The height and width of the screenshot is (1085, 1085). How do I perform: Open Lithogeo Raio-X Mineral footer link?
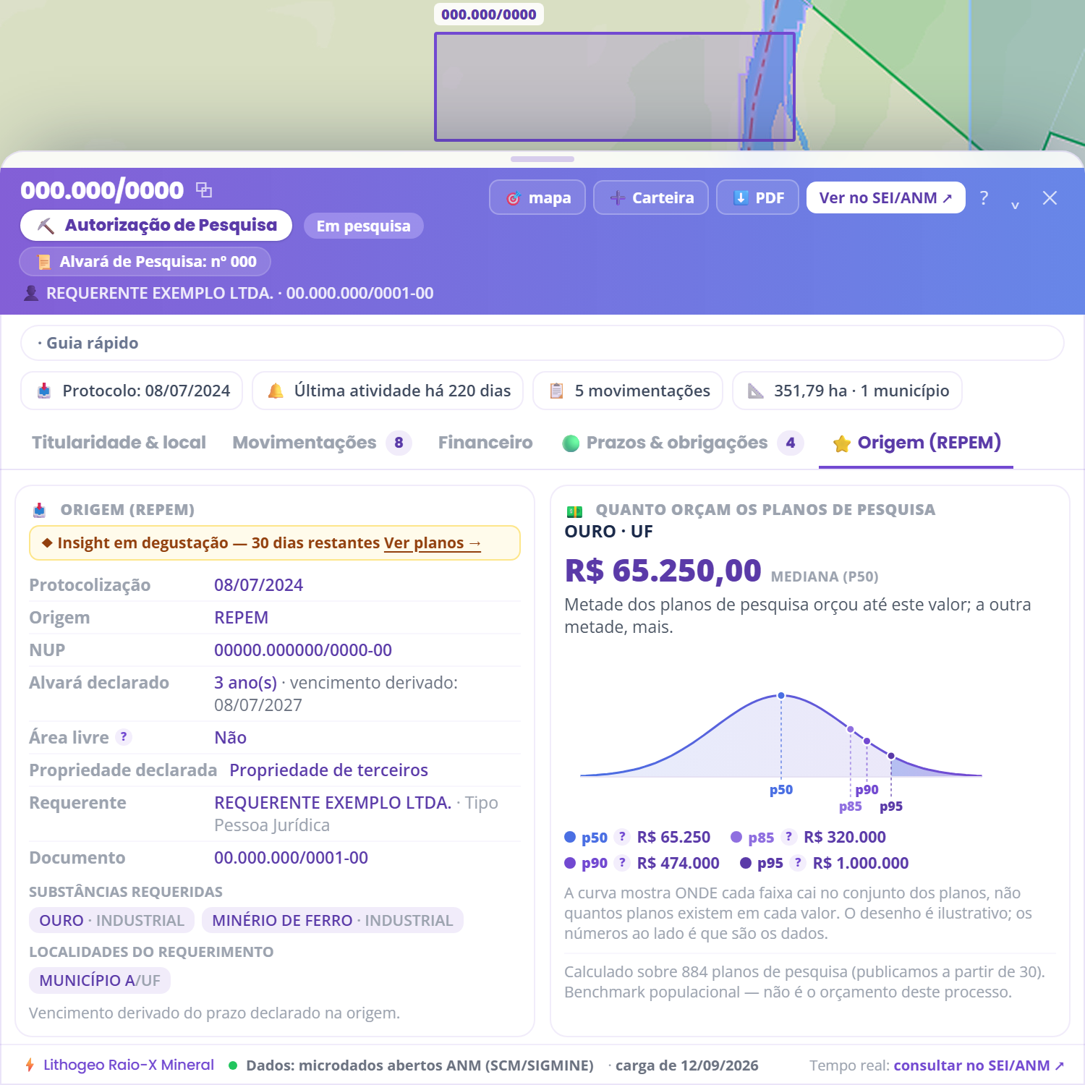129,1065
